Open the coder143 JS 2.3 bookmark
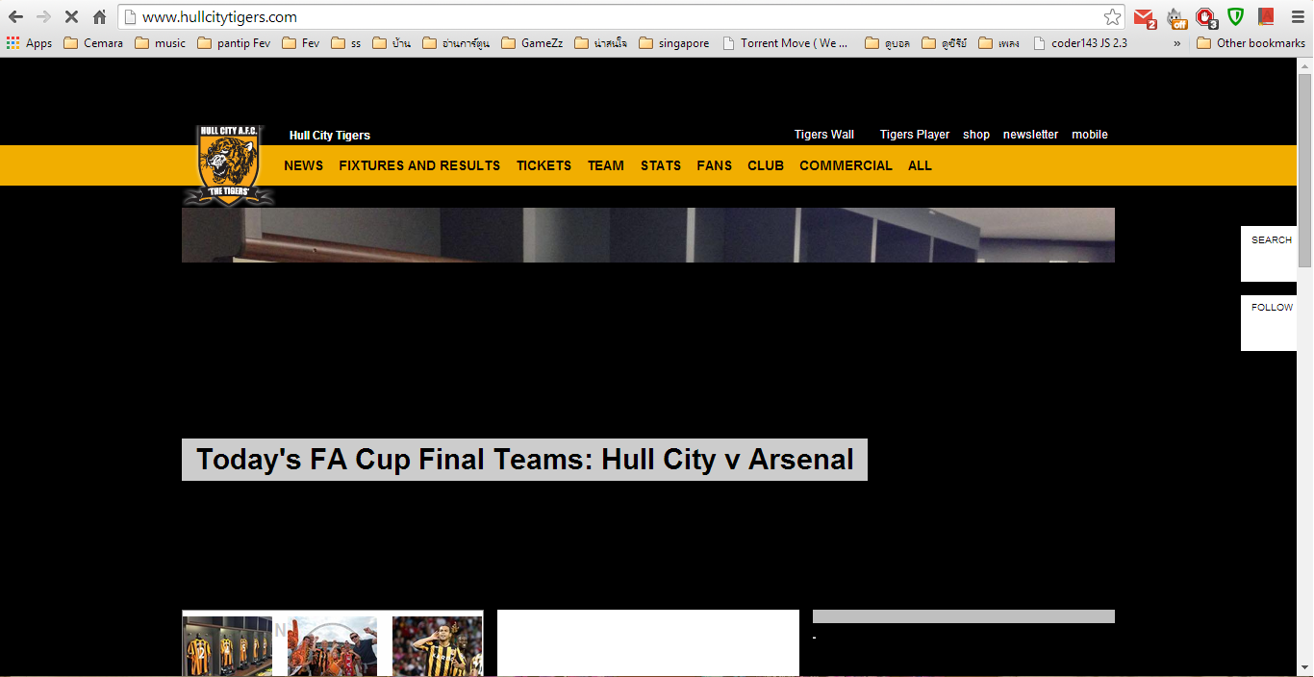 tap(1080, 43)
